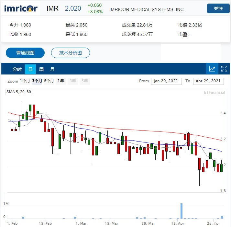Click the 昨收 1.960 previous close

pos(20,34)
